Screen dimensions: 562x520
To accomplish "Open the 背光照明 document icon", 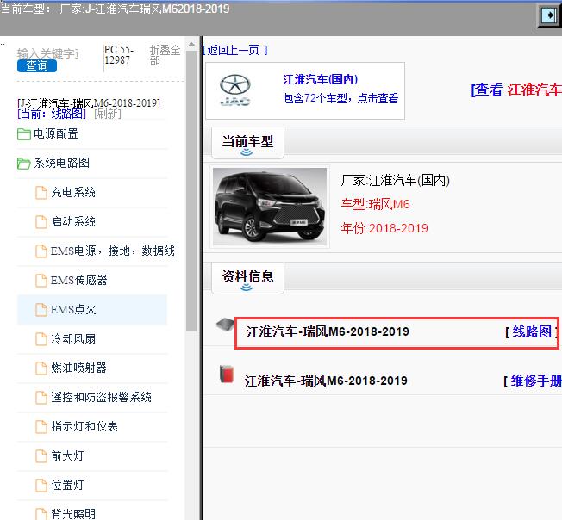I will pos(41,514).
